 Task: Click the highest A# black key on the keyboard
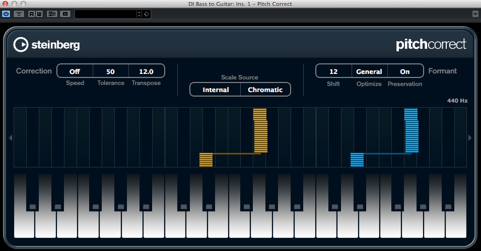448,193
